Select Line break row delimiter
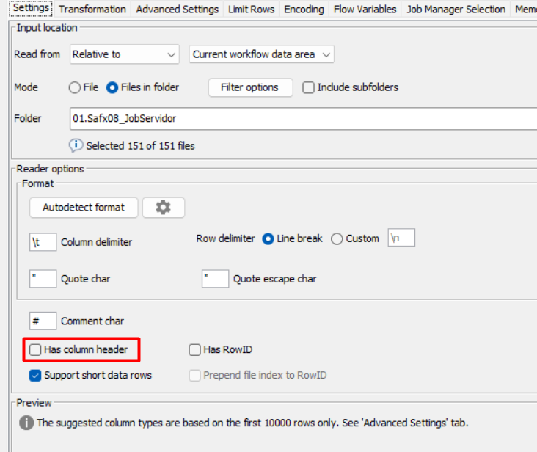The height and width of the screenshot is (452, 537). 268,238
